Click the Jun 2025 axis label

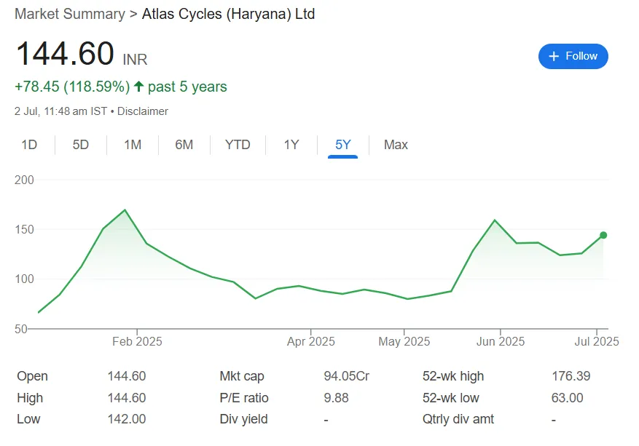click(501, 341)
